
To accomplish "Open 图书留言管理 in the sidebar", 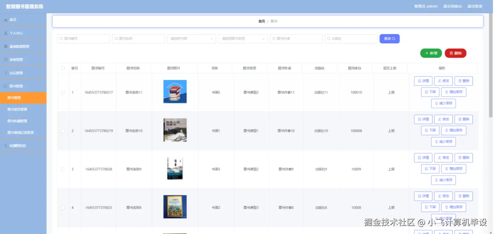I will pyautogui.click(x=23, y=109).
